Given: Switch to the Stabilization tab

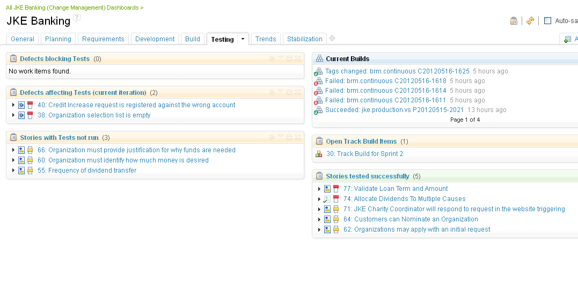Looking at the screenshot, I should 304,39.
